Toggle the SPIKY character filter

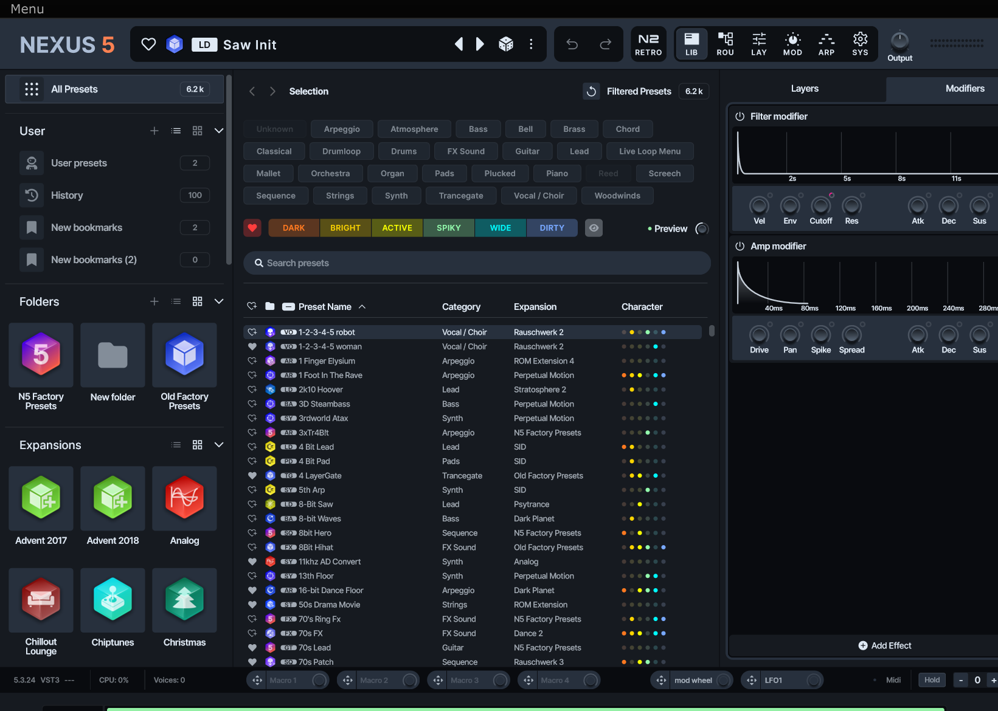[449, 228]
